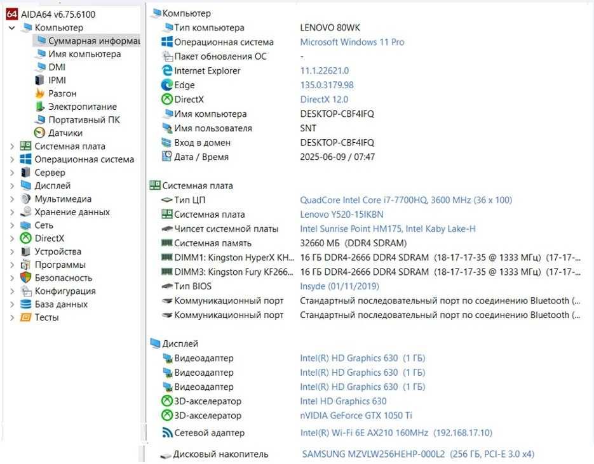This screenshot has width=594, height=464.
Task: Select Имя компьютера in the tree
Action: (84, 54)
